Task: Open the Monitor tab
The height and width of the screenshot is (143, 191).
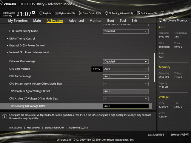Action: (x=95, y=21)
